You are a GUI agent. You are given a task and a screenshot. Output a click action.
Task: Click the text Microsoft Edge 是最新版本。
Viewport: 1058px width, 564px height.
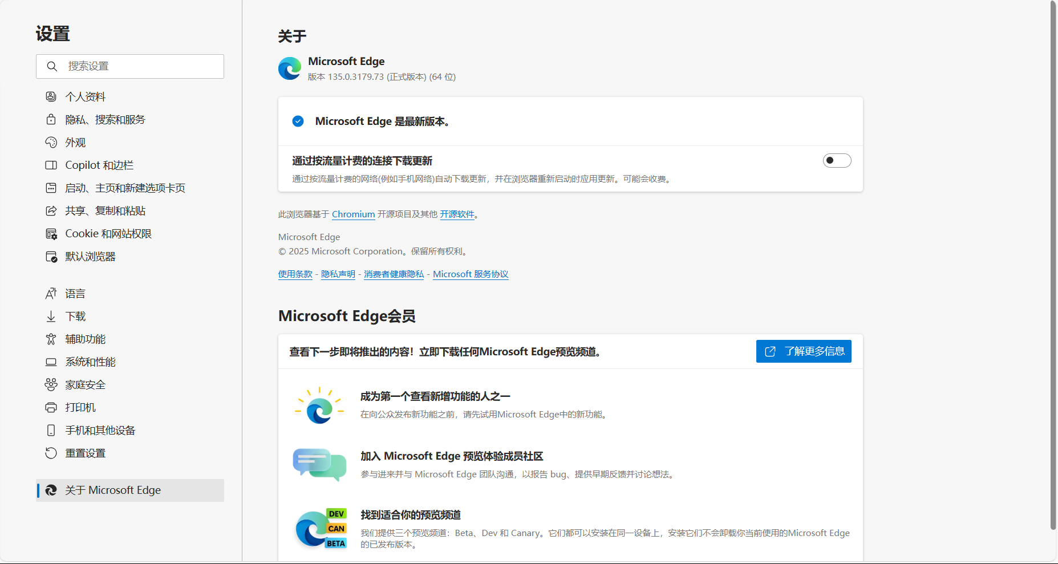pos(383,121)
